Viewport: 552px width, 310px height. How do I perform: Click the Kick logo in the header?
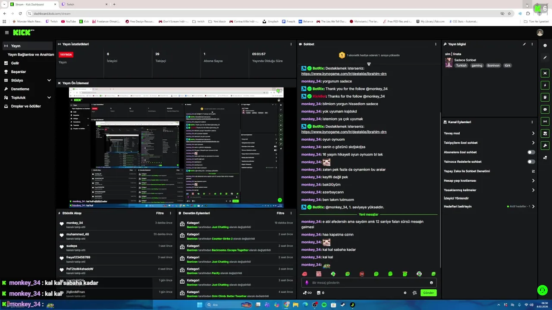click(x=23, y=32)
